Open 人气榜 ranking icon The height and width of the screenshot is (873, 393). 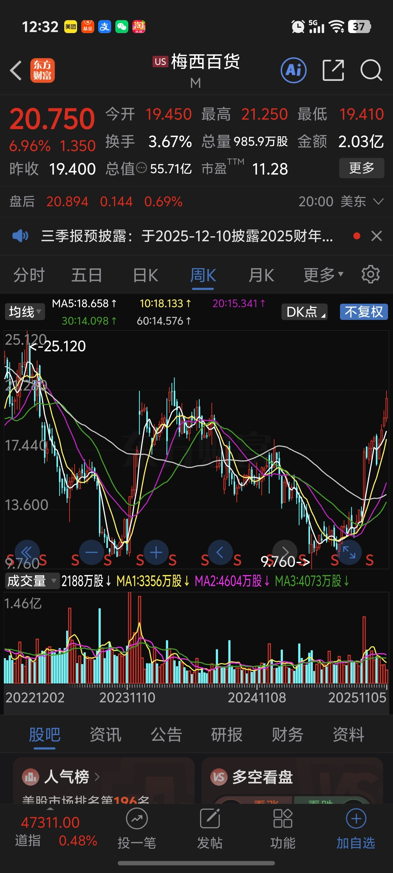pyautogui.click(x=31, y=776)
